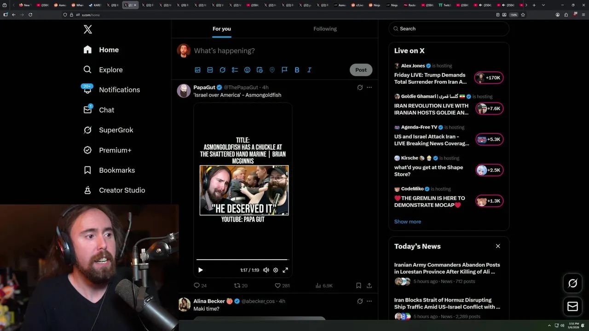Repost the PapaGut post
Image resolution: width=589 pixels, height=331 pixels.
coord(241,285)
